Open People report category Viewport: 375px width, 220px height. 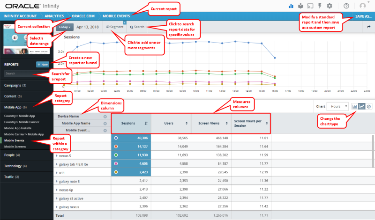click(x=12, y=155)
